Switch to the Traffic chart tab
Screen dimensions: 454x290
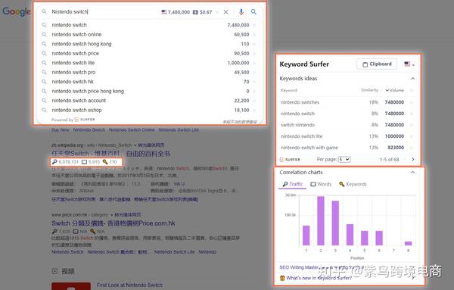(x=292, y=184)
